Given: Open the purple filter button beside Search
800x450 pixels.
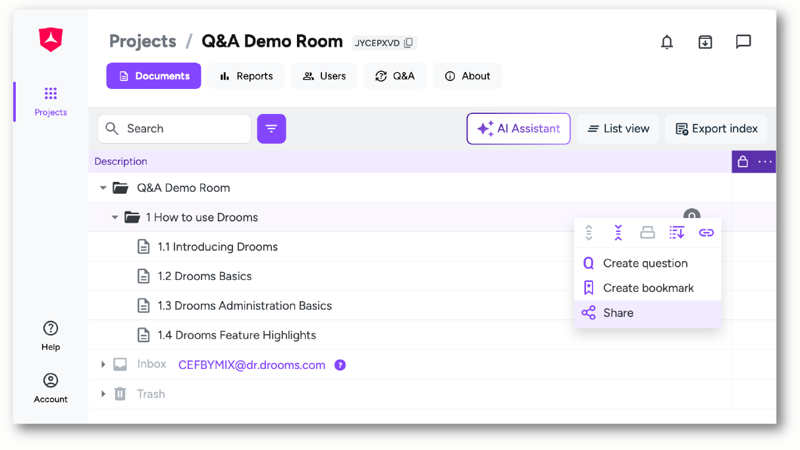Looking at the screenshot, I should pyautogui.click(x=271, y=128).
